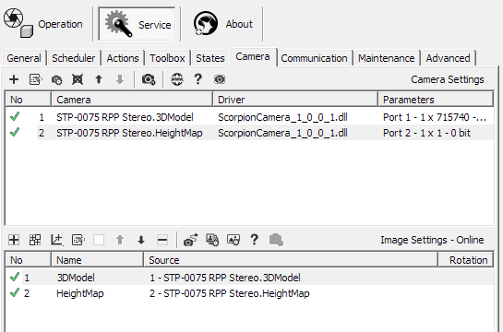
Task: Edit image properties in Image Settings toolbar
Action: pyautogui.click(x=78, y=240)
